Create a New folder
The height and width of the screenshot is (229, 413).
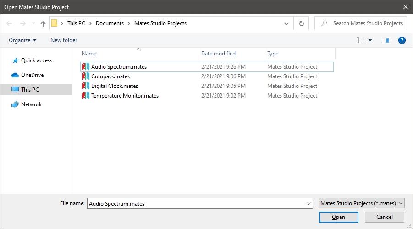coord(64,40)
